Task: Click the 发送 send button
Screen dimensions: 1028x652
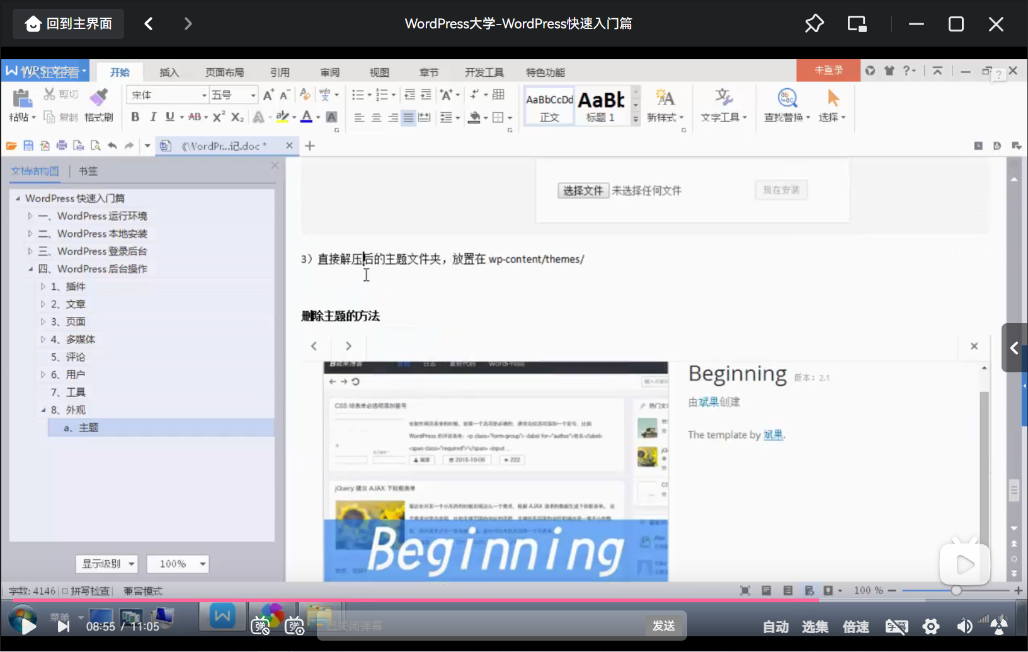Action: [x=664, y=626]
